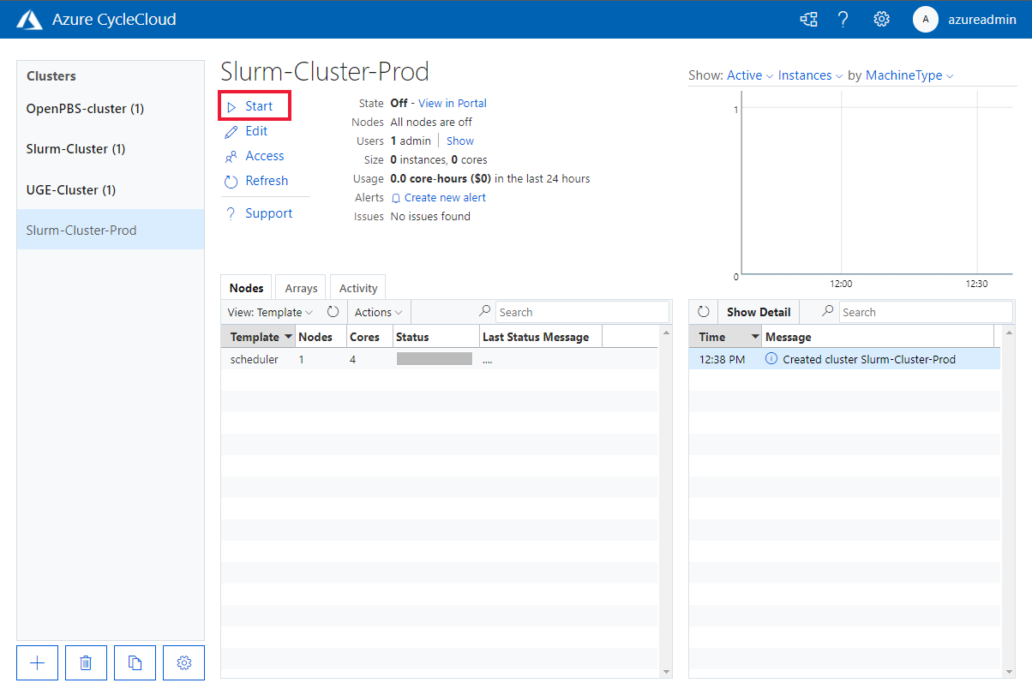Open the Actions dropdown above the nodes table
This screenshot has width=1032, height=689.
[377, 312]
